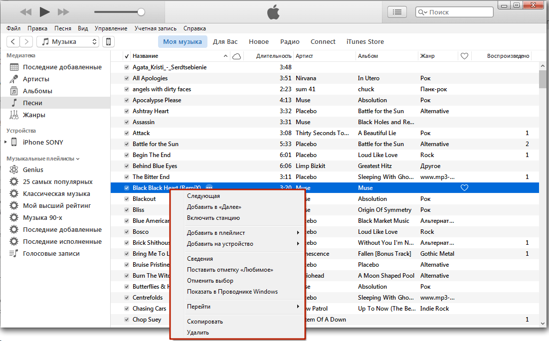Expand the Добавить на устройство submenu
Viewport: 549px width, 341px height.
pos(237,244)
